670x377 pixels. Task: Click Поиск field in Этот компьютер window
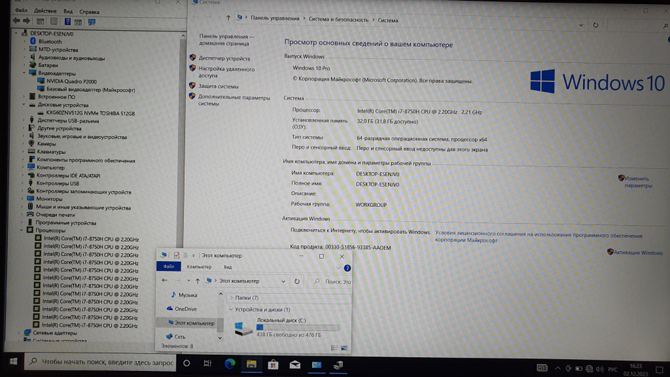pos(331,282)
